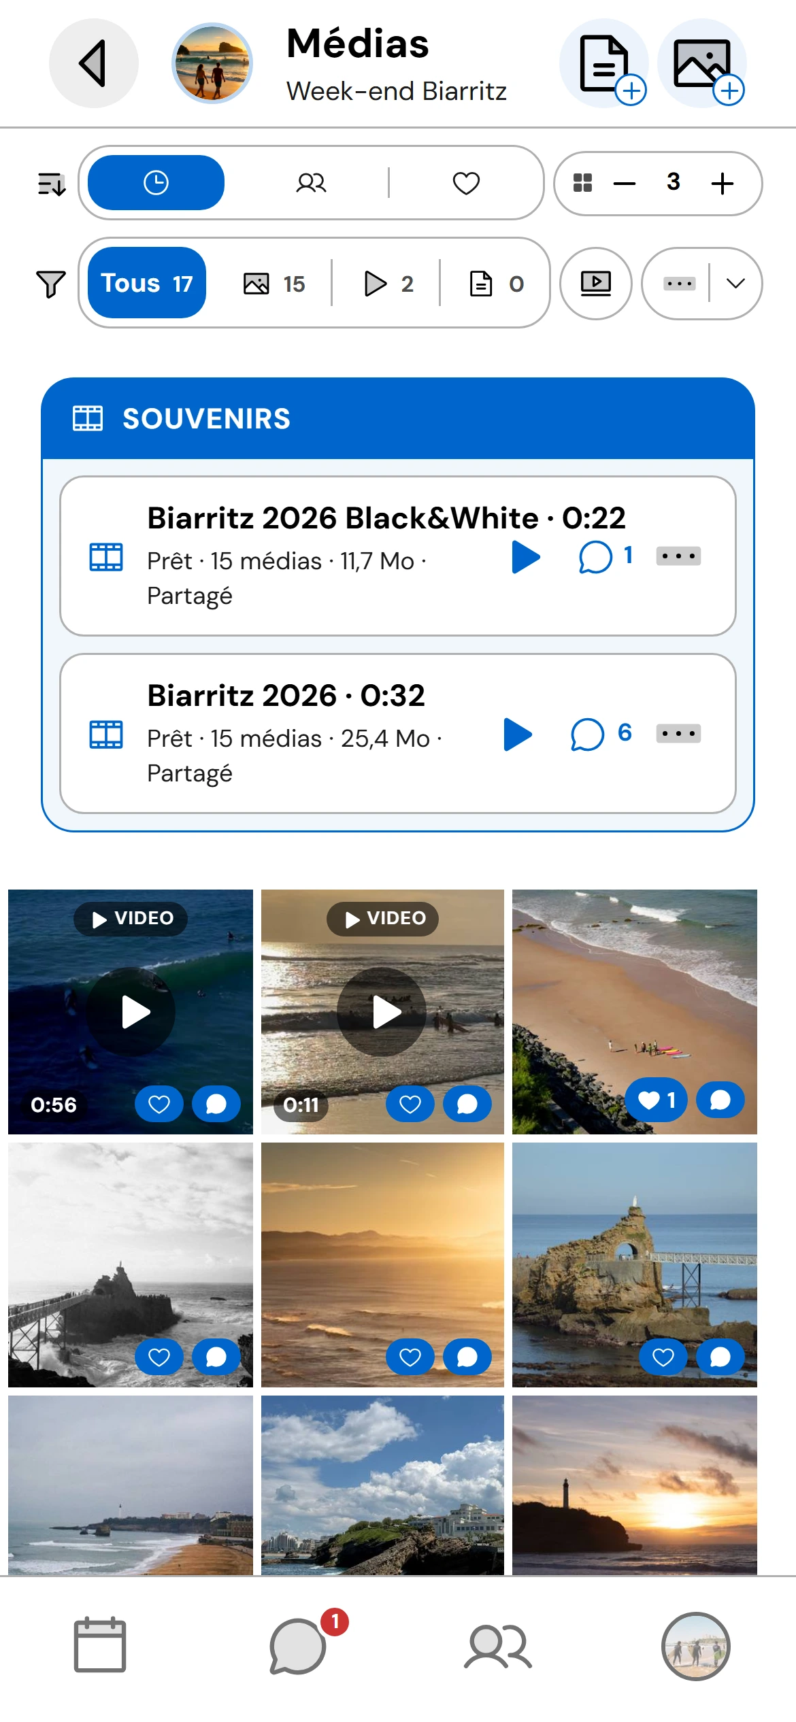Like the 0:11 video
This screenshot has height=1722, width=796.
tap(410, 1104)
